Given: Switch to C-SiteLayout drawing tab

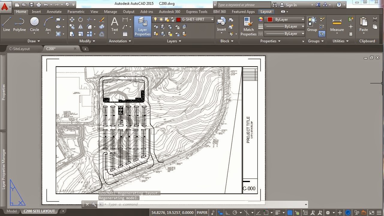Looking at the screenshot, I should pyautogui.click(x=19, y=49).
